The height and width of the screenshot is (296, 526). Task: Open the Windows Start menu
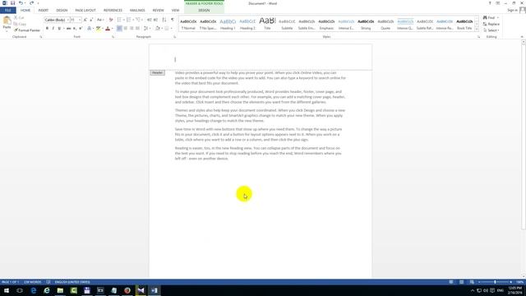tap(7, 290)
